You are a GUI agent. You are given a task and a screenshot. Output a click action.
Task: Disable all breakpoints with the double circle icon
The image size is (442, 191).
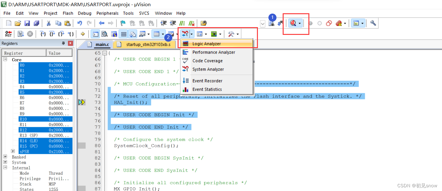point(329,23)
